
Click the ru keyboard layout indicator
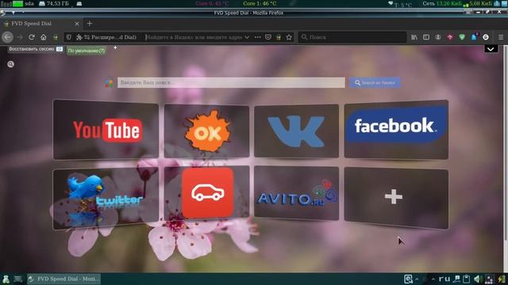tap(444, 279)
